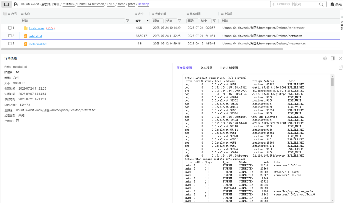This screenshot has width=343, height=203.
Task: Click the edit path pencil icon
Action: coord(16,4)
